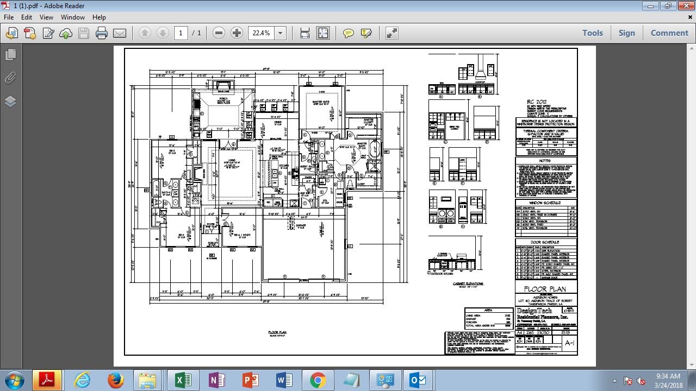Open the Sign pane
Image resolution: width=696 pixels, height=391 pixels.
626,33
